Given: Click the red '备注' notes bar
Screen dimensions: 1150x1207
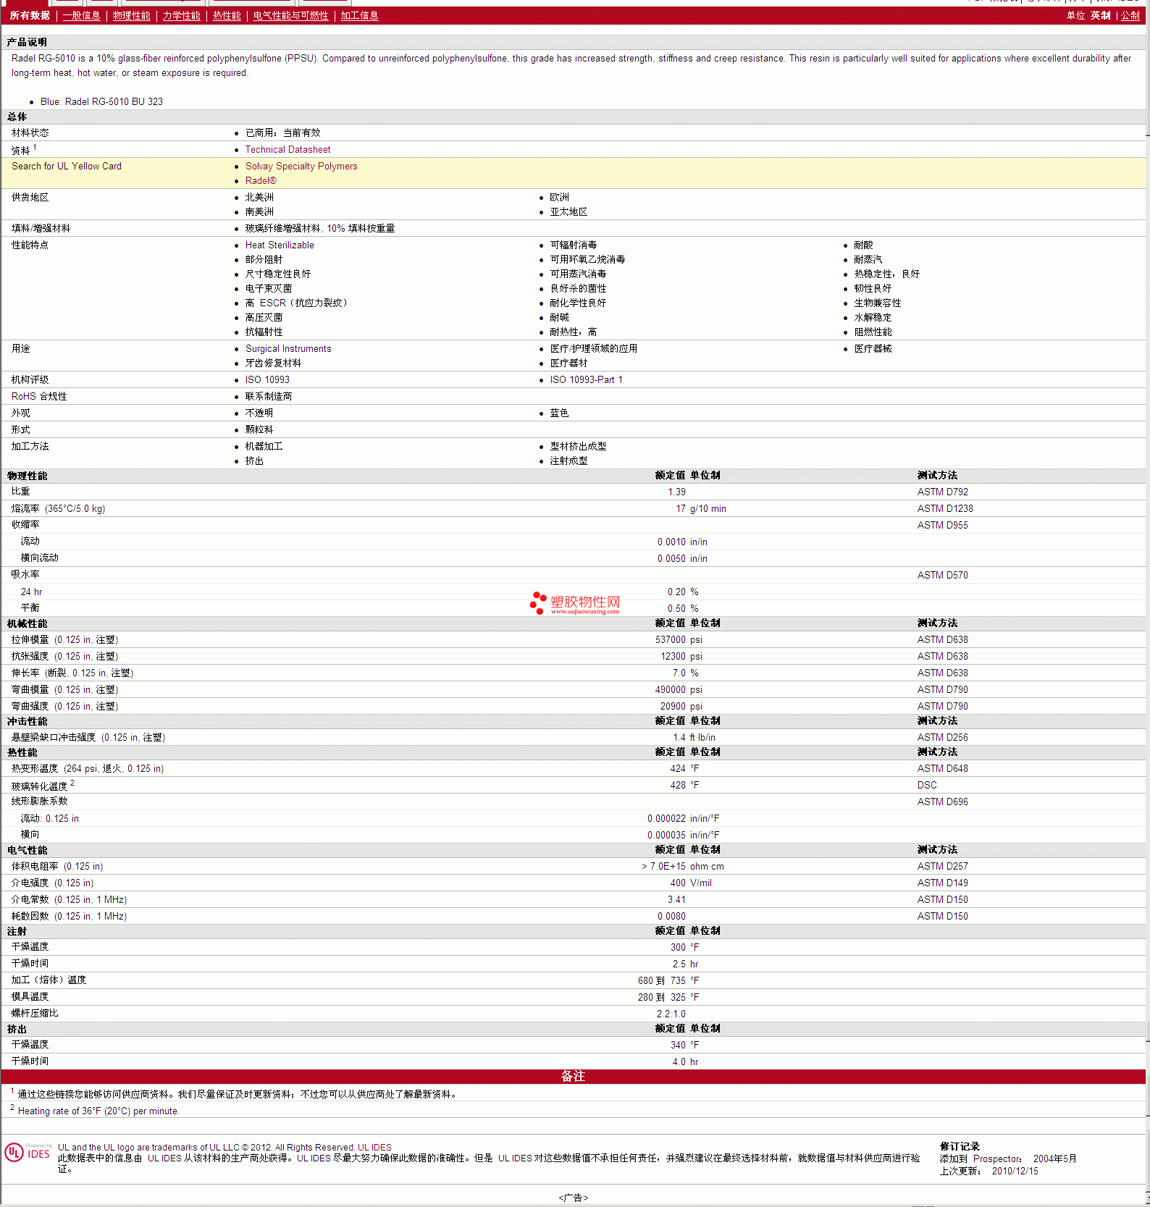Looking at the screenshot, I should pos(573,1077).
